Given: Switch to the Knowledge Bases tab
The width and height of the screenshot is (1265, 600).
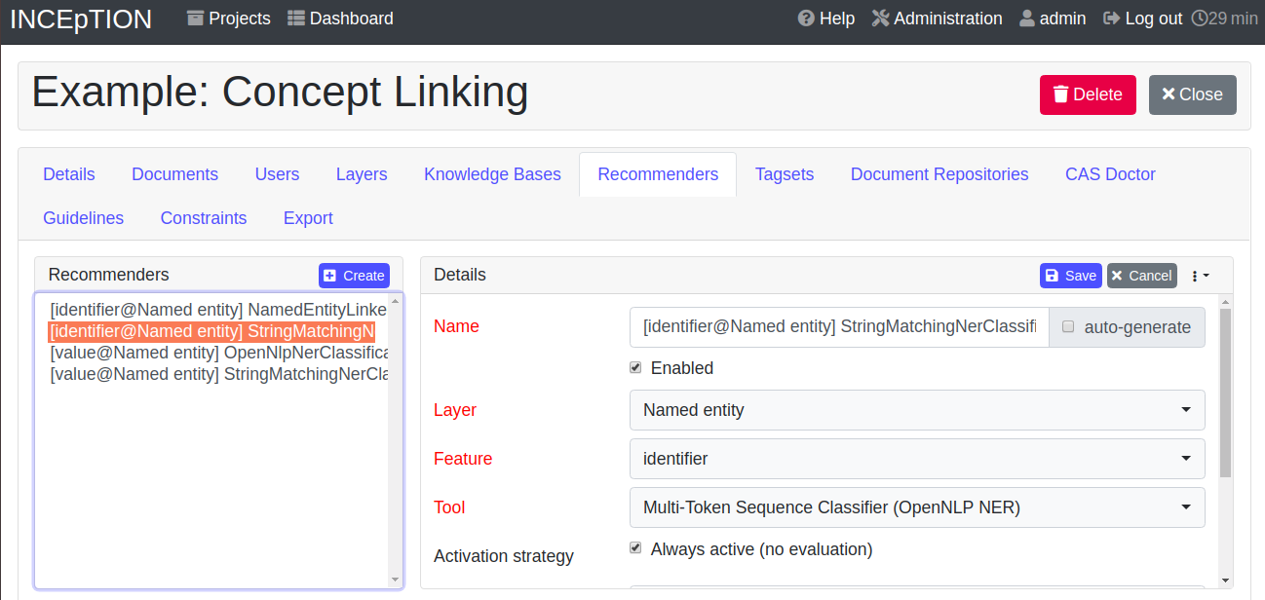Looking at the screenshot, I should pos(492,173).
